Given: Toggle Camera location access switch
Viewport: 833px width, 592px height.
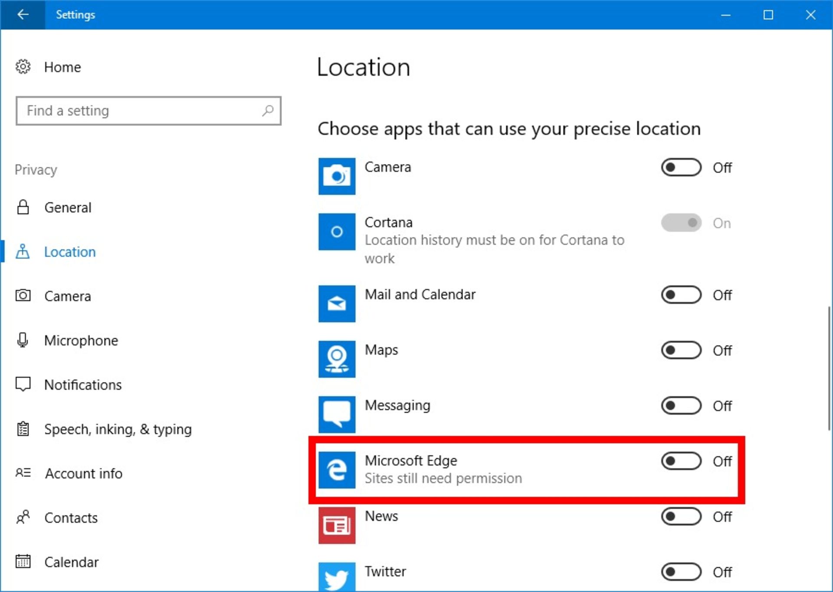Looking at the screenshot, I should click(681, 168).
